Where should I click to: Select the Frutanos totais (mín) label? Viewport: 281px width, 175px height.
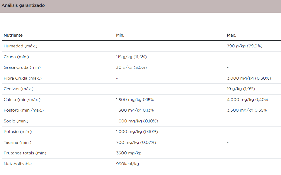[x=25, y=153]
